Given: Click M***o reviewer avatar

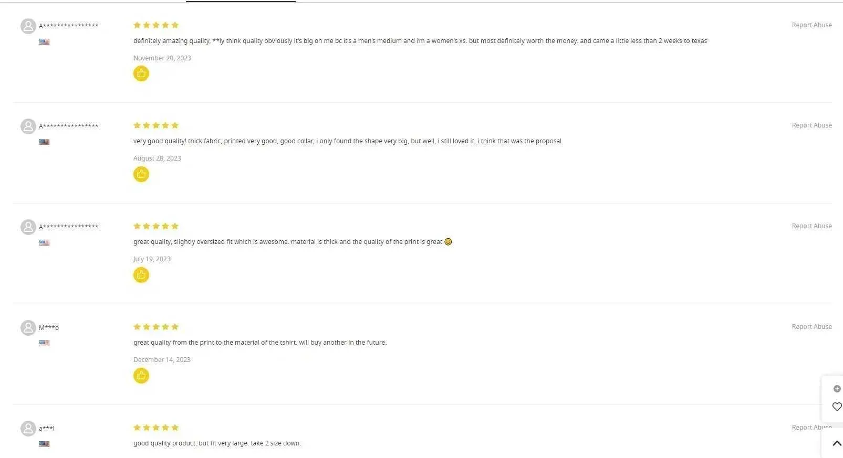Looking at the screenshot, I should click(x=28, y=328).
